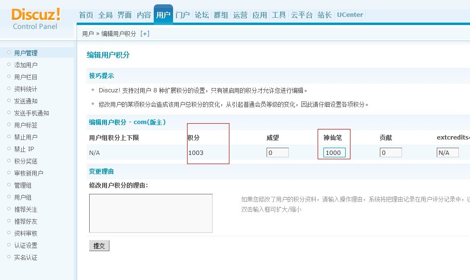Viewport: 470px width, 280px height.
Task: Open the 门户 top menu
Action: click(183, 15)
